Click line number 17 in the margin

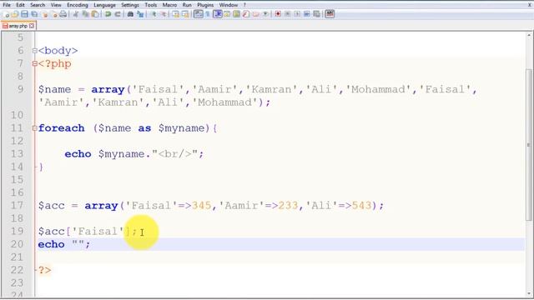click(x=17, y=206)
